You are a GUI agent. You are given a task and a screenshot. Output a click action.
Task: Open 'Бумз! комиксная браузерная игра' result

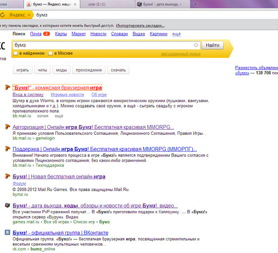coord(57,88)
